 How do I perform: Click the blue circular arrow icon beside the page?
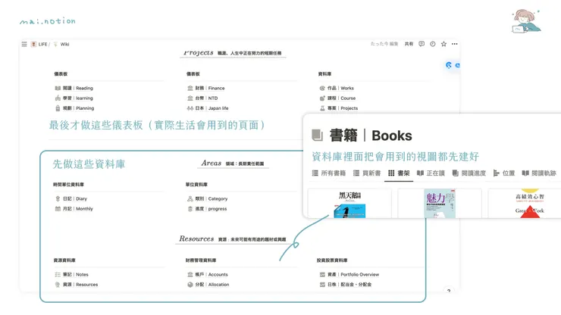pos(449,65)
